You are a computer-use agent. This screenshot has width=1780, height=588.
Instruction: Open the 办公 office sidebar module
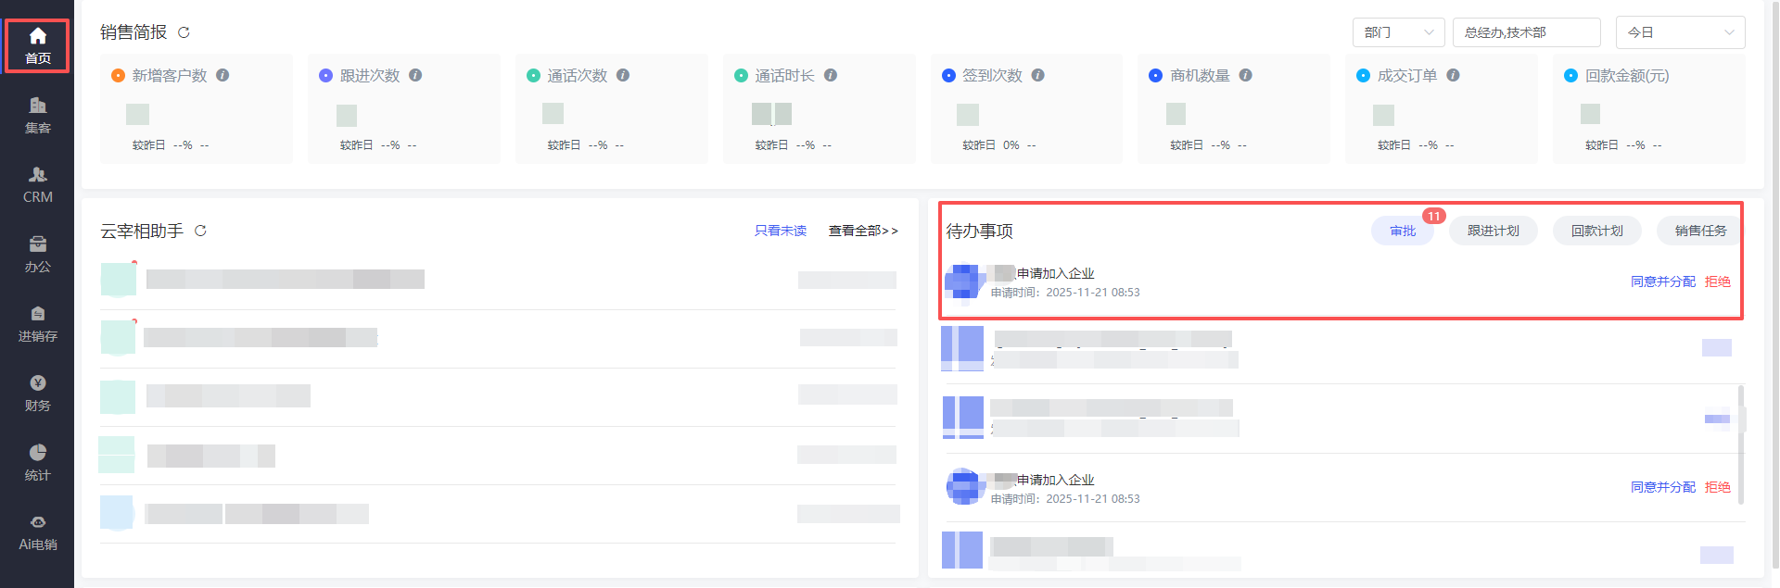tap(37, 254)
